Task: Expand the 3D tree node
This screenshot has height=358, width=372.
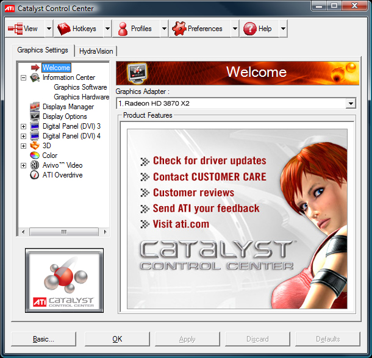Action: coord(23,146)
